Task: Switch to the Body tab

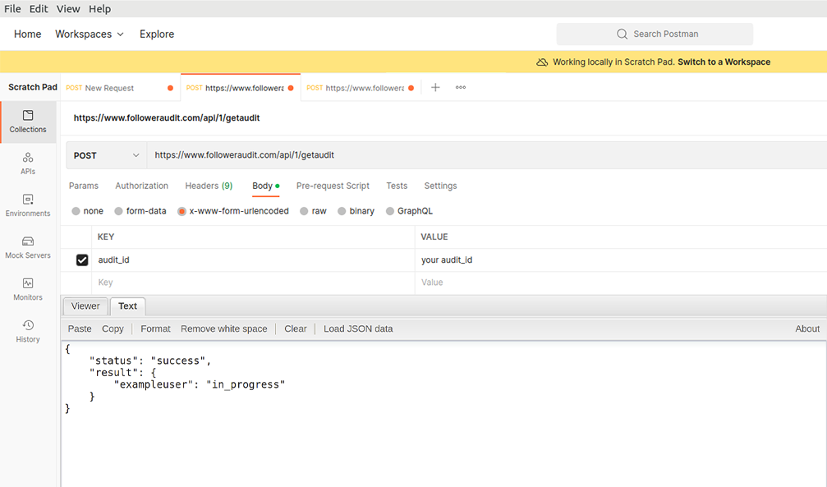Action: coord(265,186)
